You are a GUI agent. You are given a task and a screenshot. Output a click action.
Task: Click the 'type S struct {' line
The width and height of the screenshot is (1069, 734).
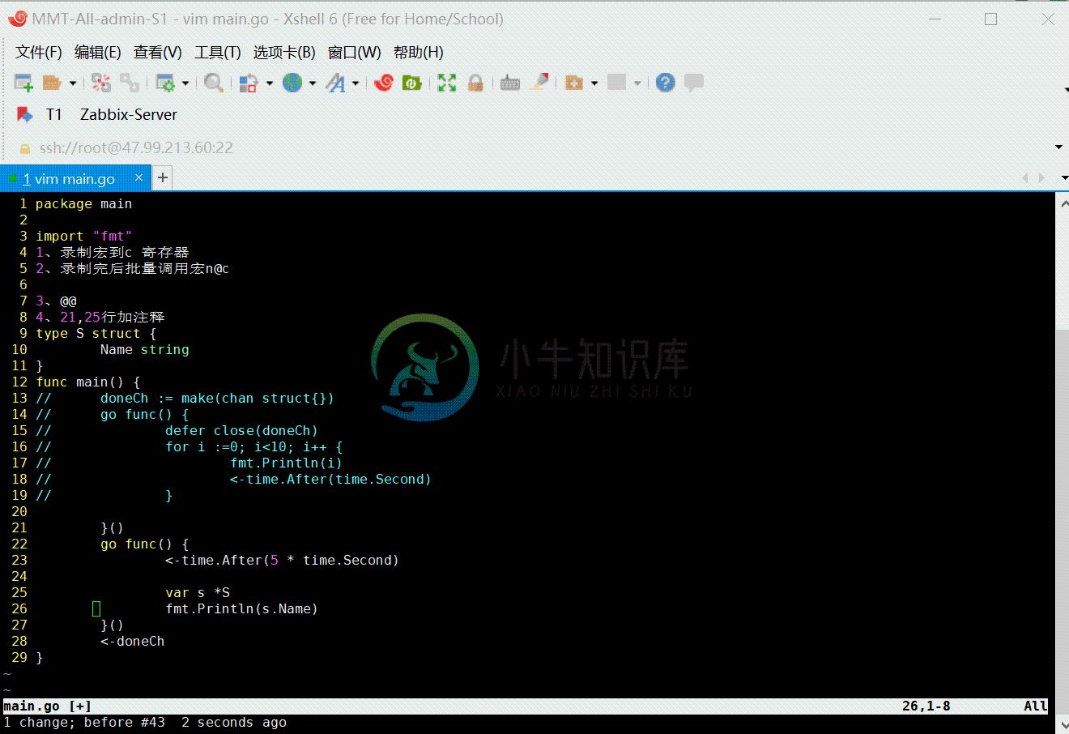coord(96,334)
